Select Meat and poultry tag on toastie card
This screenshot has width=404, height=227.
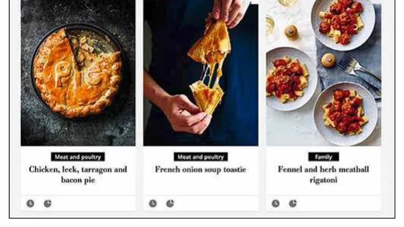tap(201, 157)
